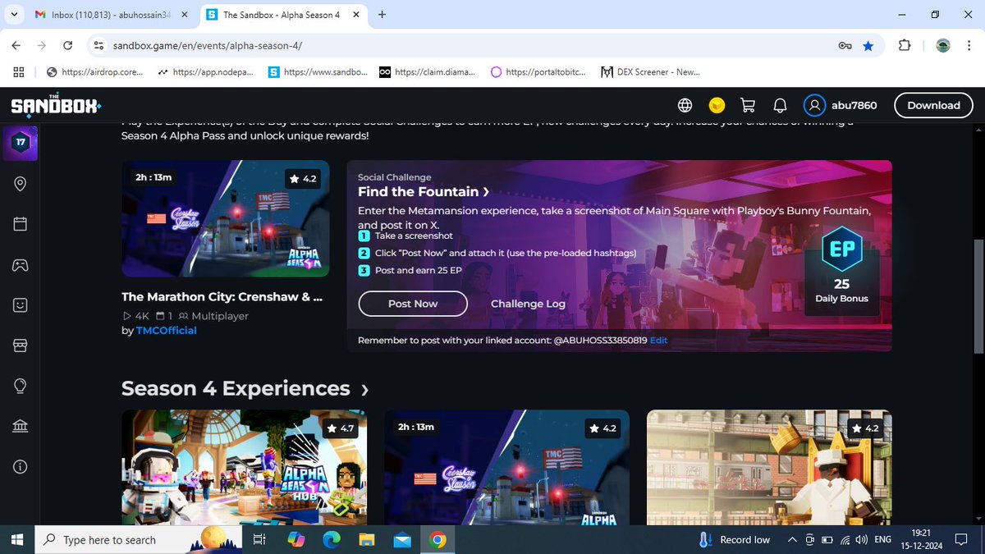This screenshot has height=554, width=985.
Task: Click the yellow SAND coin icon
Action: pyautogui.click(x=717, y=105)
